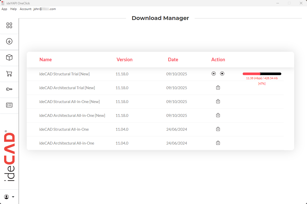
Task: Select ideCAD Structural All-in-One [New] name
Action: (69, 102)
